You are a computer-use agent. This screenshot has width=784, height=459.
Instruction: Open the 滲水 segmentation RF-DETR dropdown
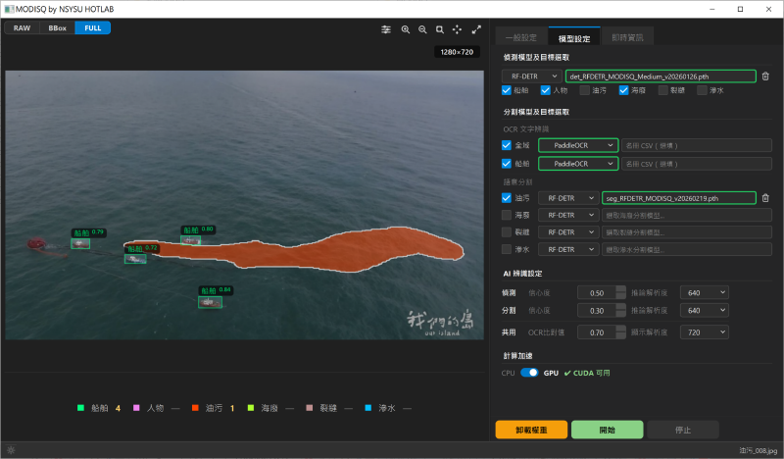click(568, 249)
